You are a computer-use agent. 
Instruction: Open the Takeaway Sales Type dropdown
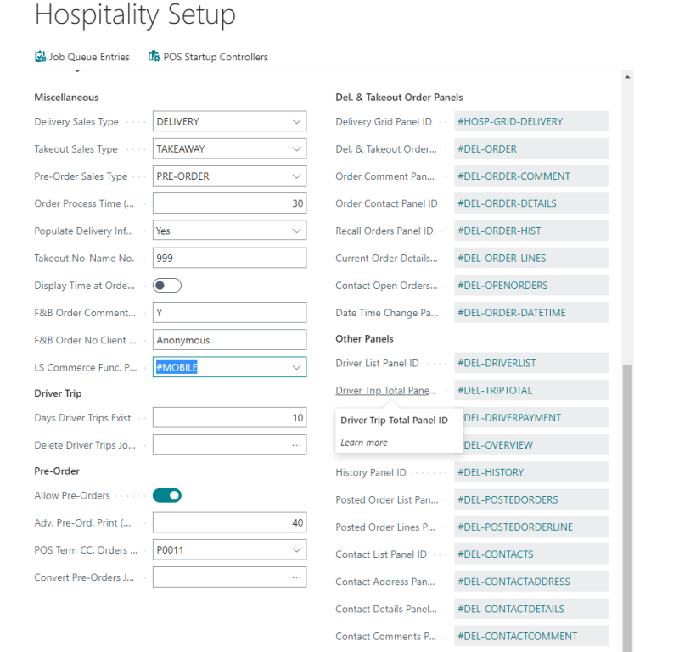(x=296, y=148)
